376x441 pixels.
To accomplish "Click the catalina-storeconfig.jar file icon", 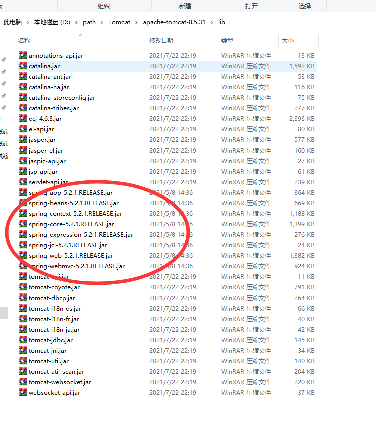I will [x=23, y=97].
